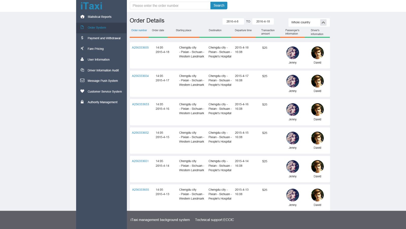This screenshot has width=406, height=229.
Task: Focus the order number search field
Action: pos(170,6)
